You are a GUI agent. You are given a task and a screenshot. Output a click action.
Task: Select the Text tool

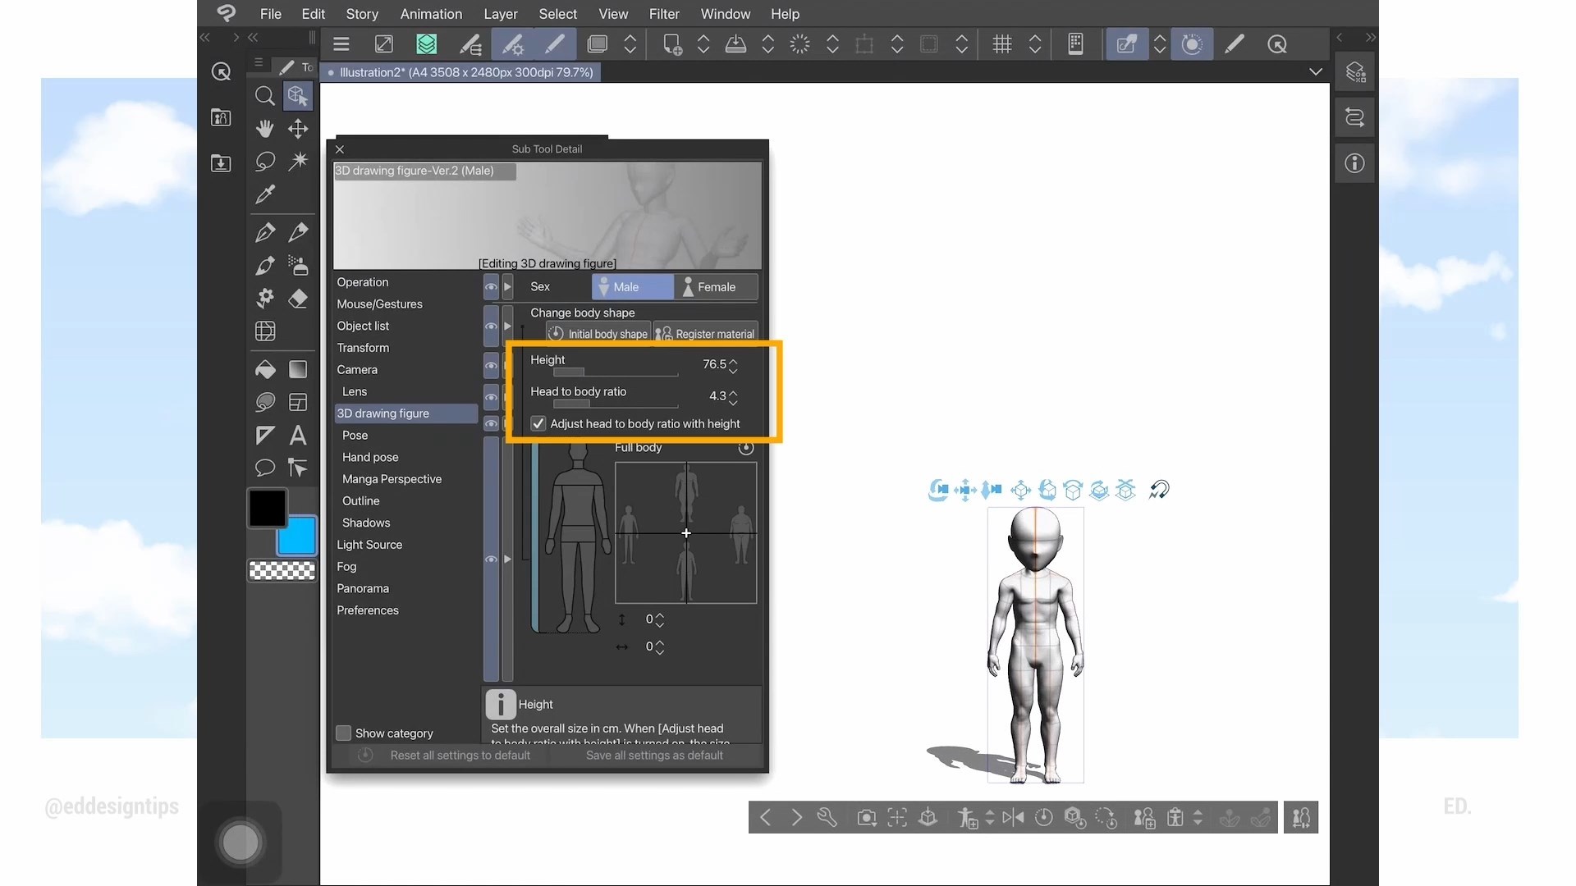coord(298,436)
